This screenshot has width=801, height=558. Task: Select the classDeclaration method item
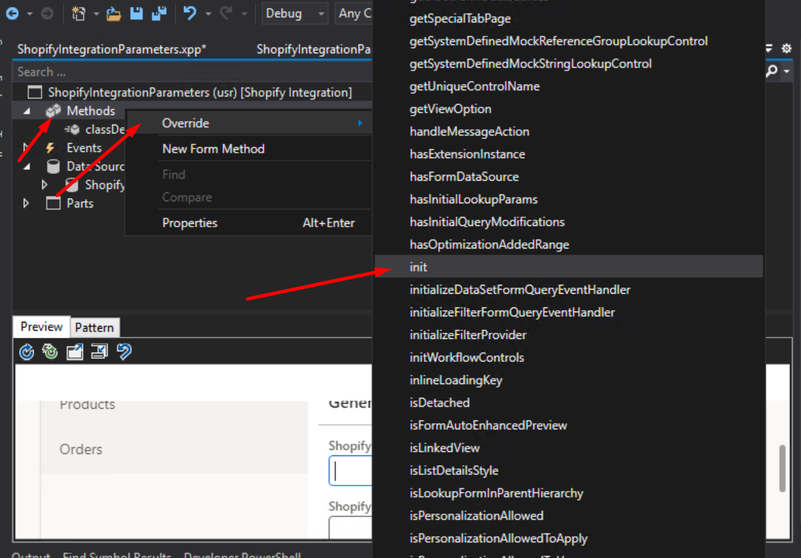(105, 129)
